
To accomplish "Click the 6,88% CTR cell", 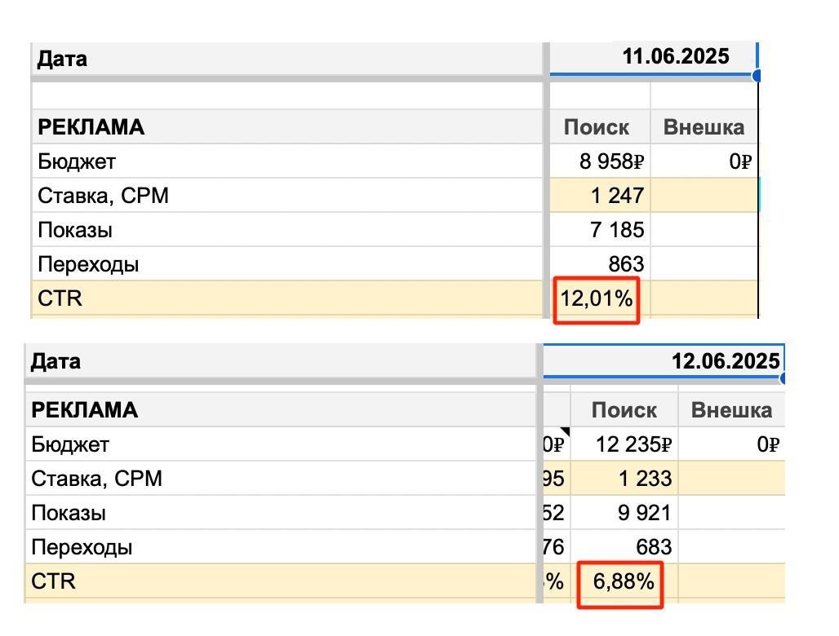I will click(x=623, y=582).
